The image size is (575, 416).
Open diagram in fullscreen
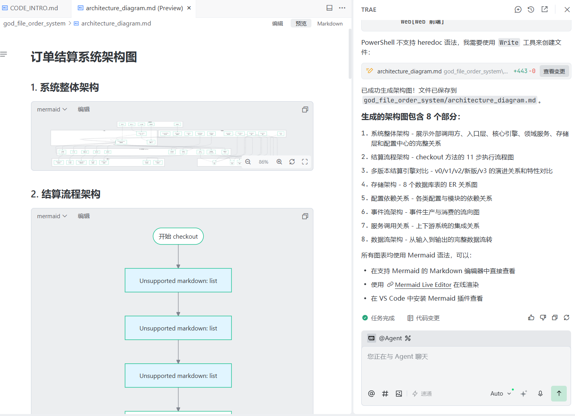(x=305, y=162)
